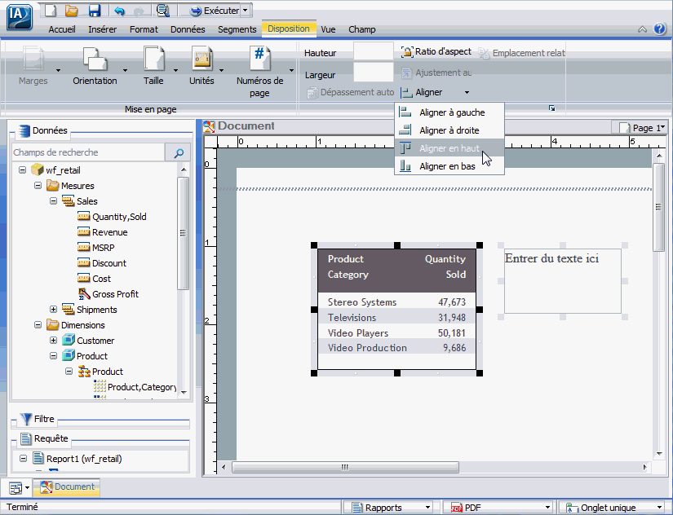
Task: Open the Orientation dropdown arrow
Action: pyautogui.click(x=125, y=70)
